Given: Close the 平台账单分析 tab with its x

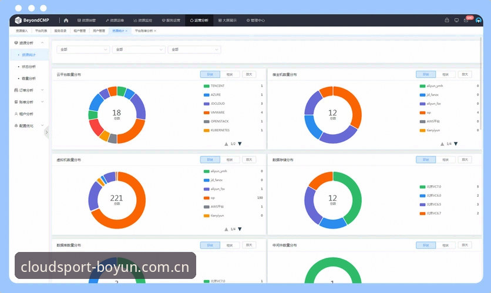Looking at the screenshot, I should click(155, 31).
